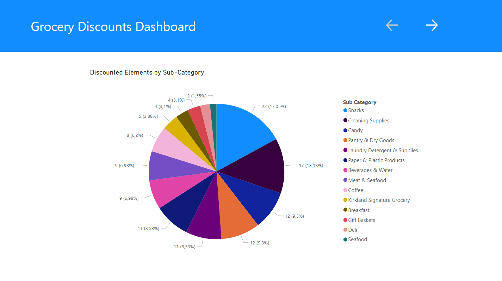This screenshot has width=502, height=281.
Task: Select Beverages & Water in legend
Action: point(370,170)
